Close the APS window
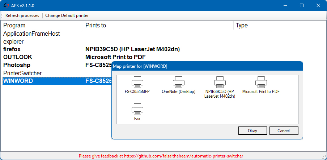 coord(318,6)
